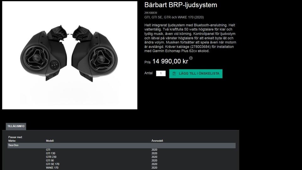
Task: Click the Märke column header
Action: tap(12, 141)
